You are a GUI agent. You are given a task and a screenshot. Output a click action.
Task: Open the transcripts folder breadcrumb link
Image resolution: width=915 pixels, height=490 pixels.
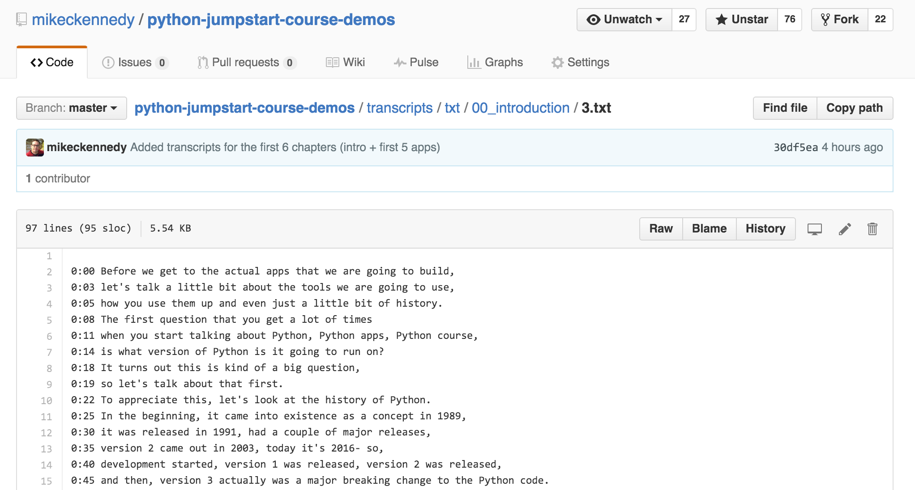[399, 108]
